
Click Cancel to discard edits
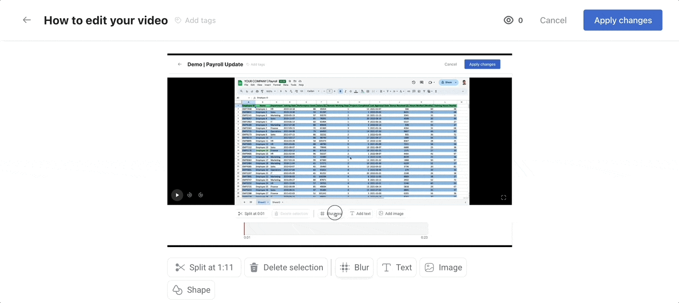(553, 20)
